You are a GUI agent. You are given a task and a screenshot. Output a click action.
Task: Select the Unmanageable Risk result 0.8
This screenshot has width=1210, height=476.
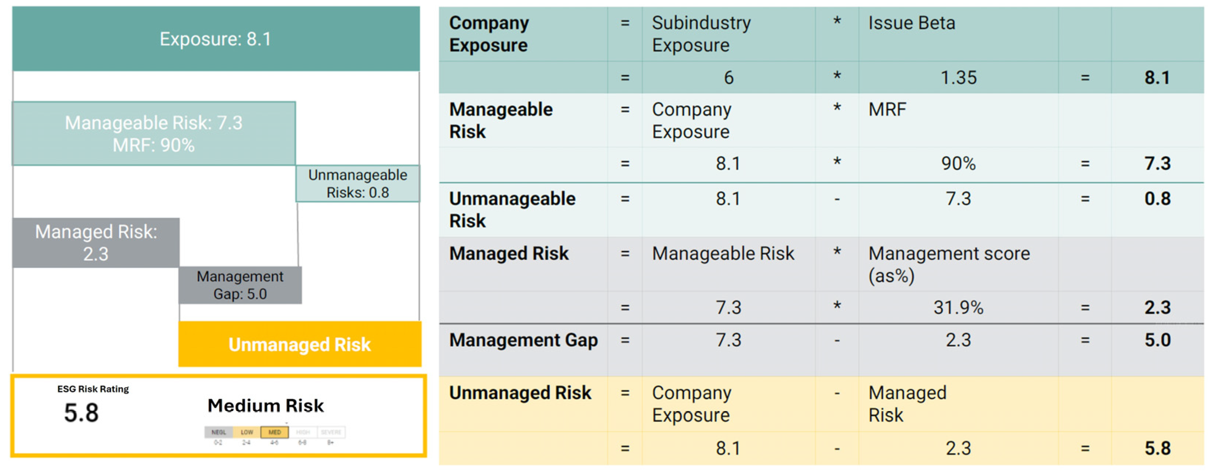click(x=1157, y=199)
